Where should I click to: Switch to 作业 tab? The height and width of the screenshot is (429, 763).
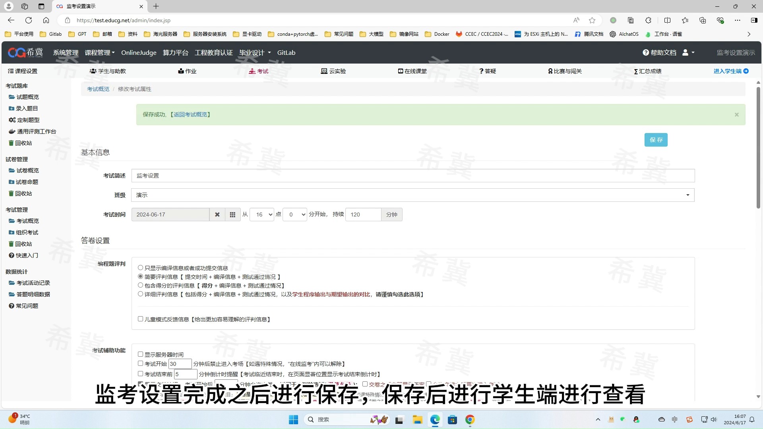point(187,71)
